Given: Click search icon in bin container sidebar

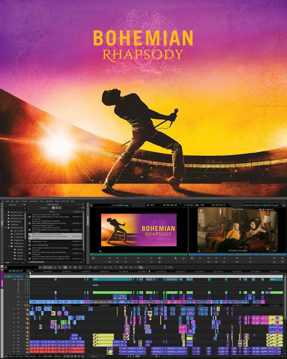Looking at the screenshot, I should pos(24,208).
